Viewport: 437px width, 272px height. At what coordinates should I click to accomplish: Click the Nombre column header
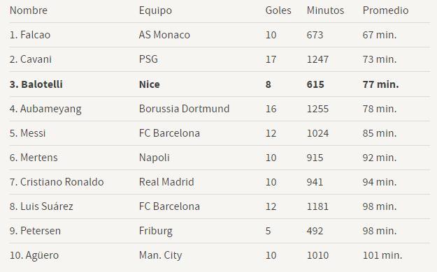pos(29,10)
